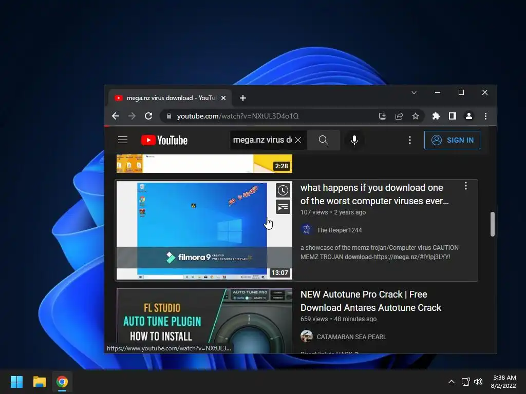Search with voice microphone icon

coord(354,140)
